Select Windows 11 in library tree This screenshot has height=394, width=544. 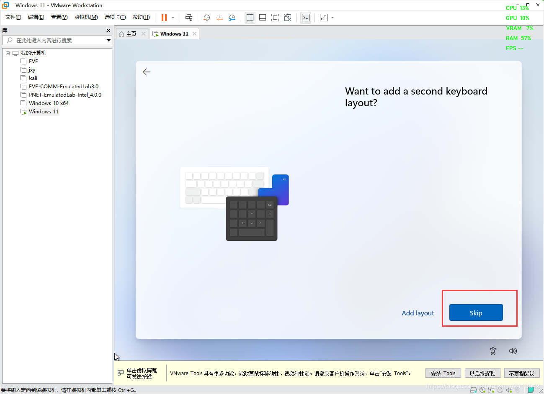click(x=44, y=112)
